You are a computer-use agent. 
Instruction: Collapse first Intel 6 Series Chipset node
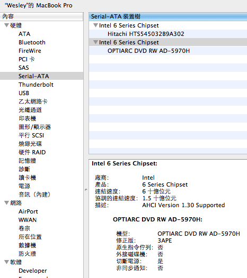tap(95, 25)
